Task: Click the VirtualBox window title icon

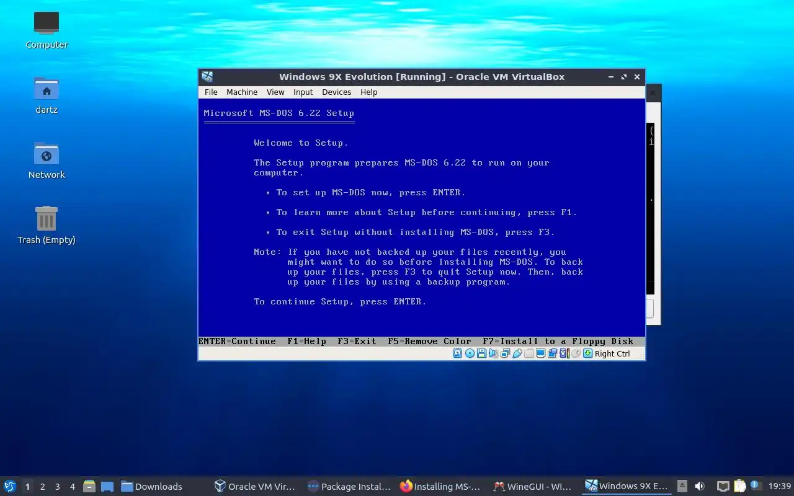Action: [x=207, y=77]
